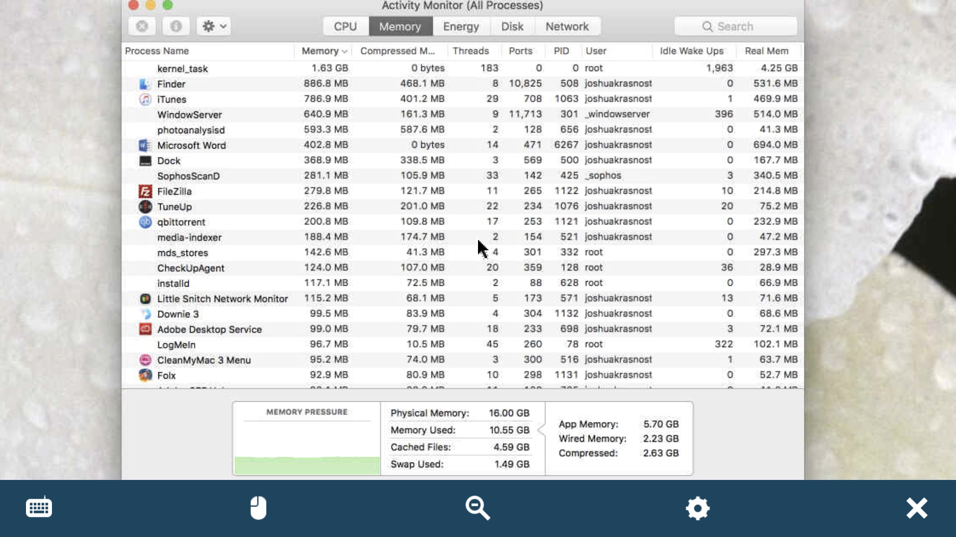This screenshot has width=956, height=537.
Task: Click the App Memory 5.70 GB value
Action: coord(661,424)
